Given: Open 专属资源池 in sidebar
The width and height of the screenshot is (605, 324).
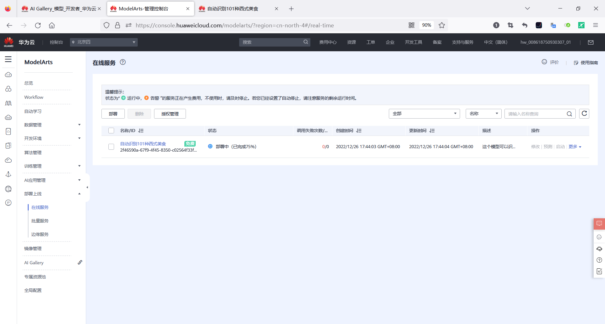Looking at the screenshot, I should pos(35,277).
